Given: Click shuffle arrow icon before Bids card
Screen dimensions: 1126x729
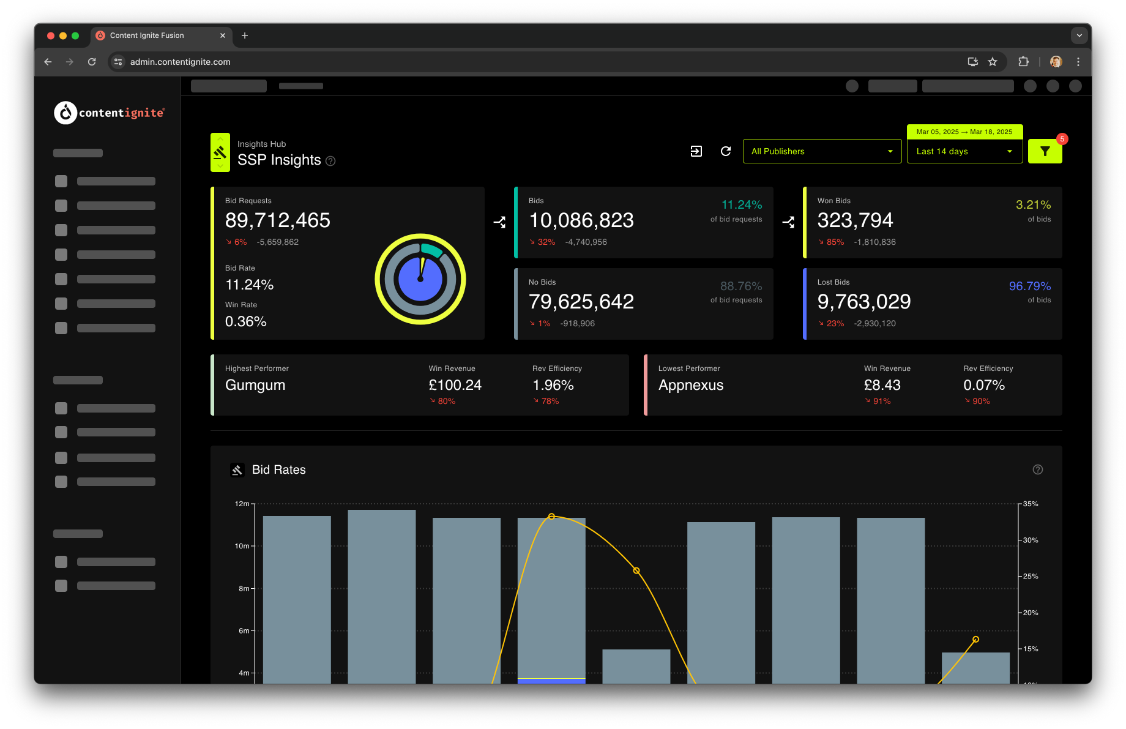Looking at the screenshot, I should 499,222.
